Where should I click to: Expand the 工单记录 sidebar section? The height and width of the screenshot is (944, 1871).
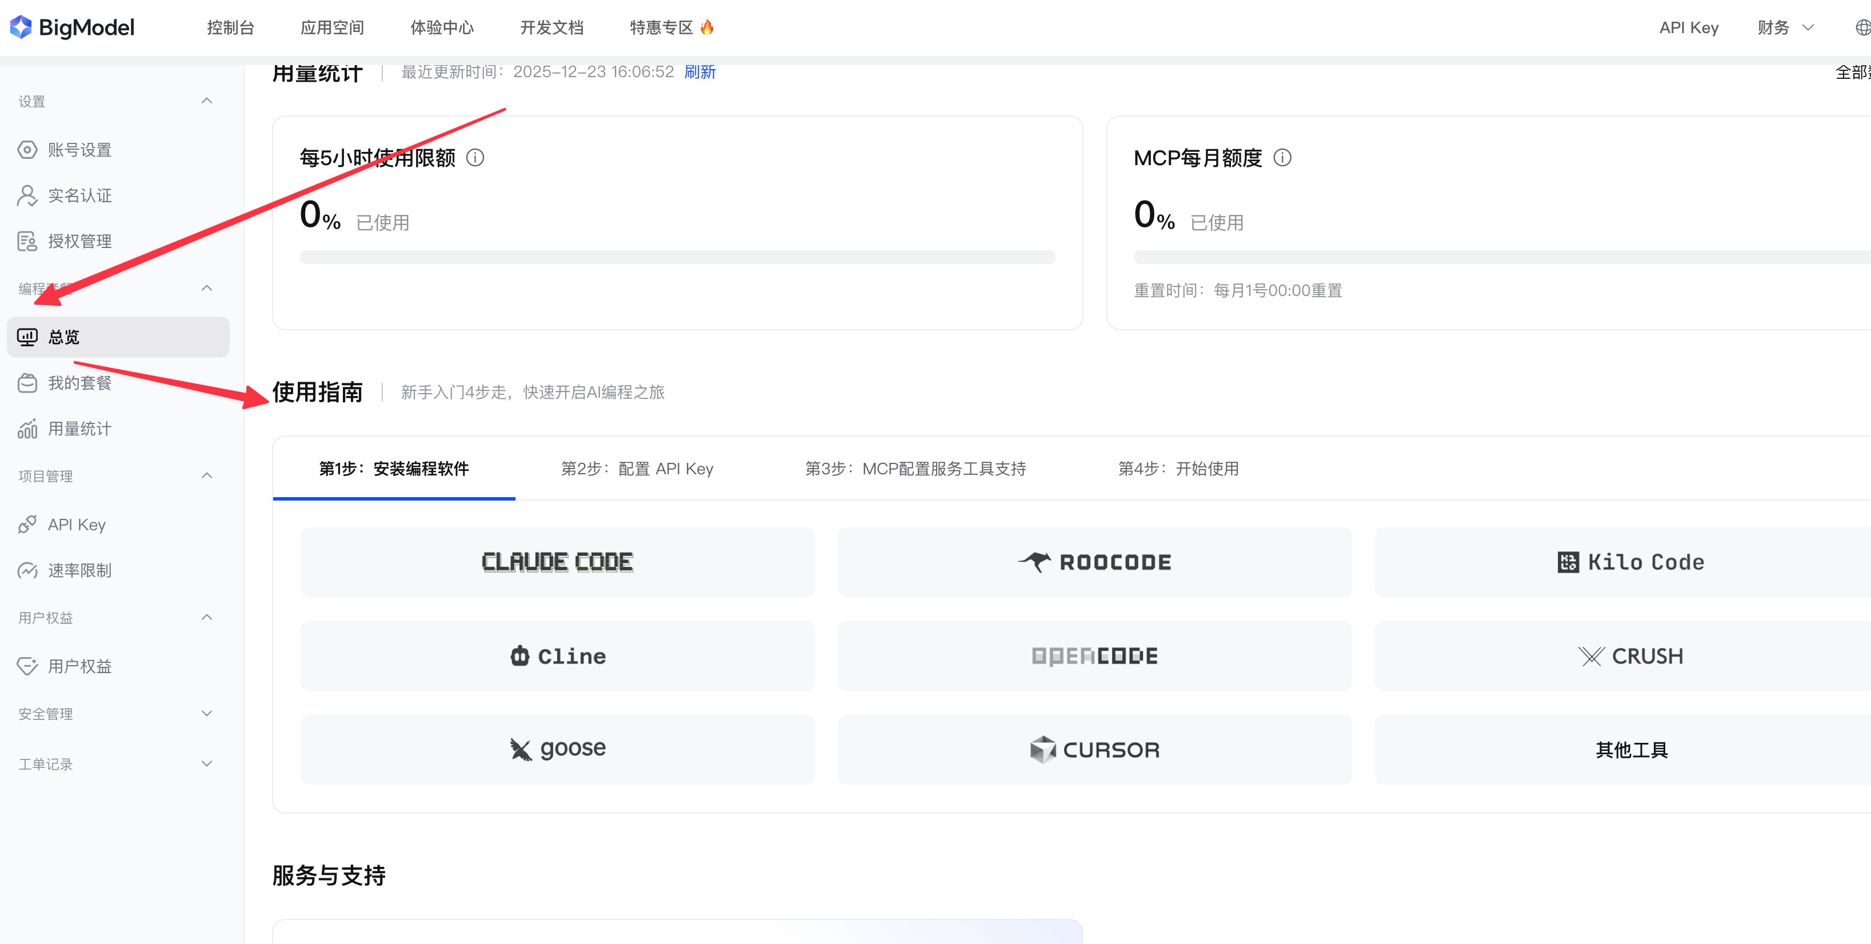click(206, 763)
